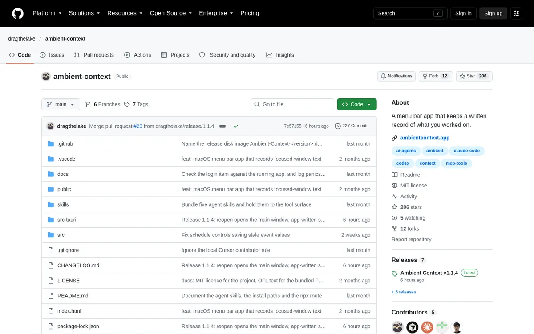Click the Sign in button

pos(463,13)
